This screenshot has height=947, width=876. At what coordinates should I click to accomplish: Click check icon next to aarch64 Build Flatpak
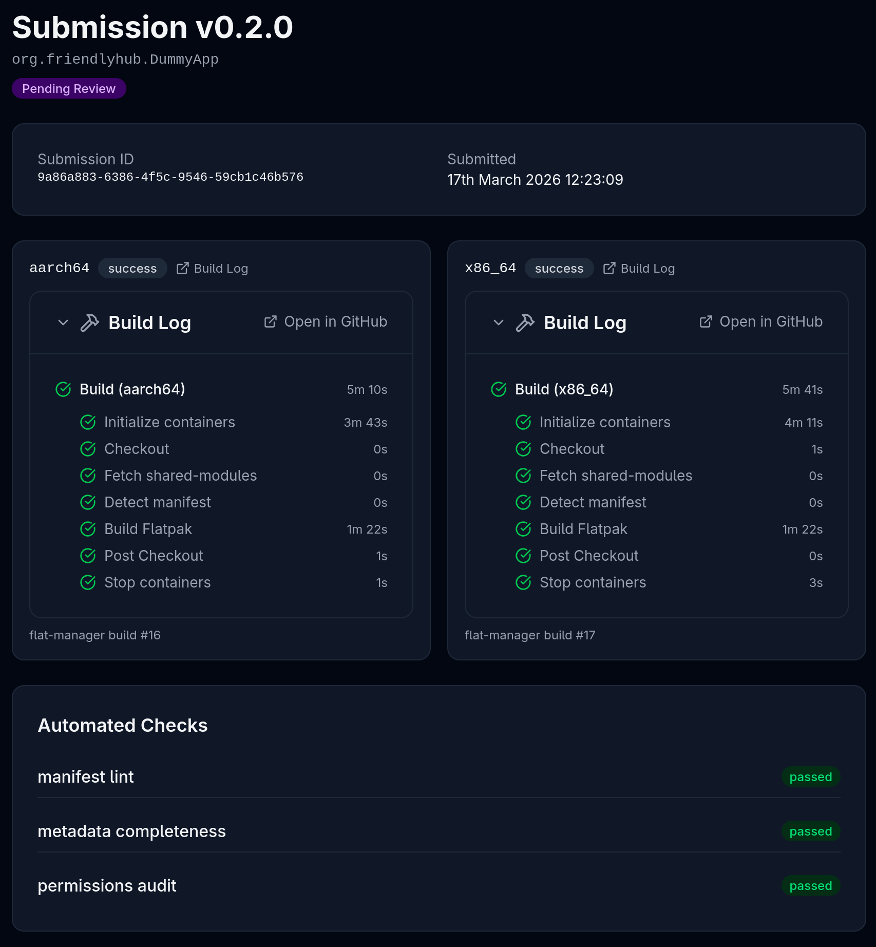88,529
